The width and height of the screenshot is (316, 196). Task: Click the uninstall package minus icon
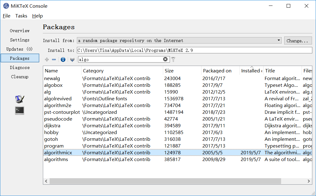[54, 60]
